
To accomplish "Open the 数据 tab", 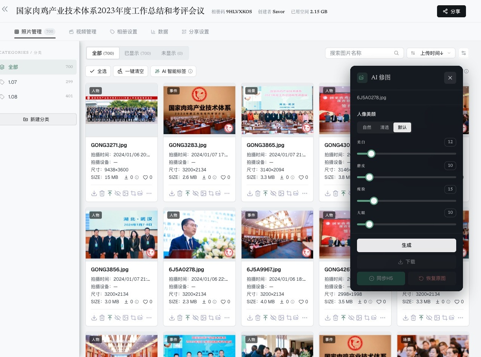I will pyautogui.click(x=159, y=32).
